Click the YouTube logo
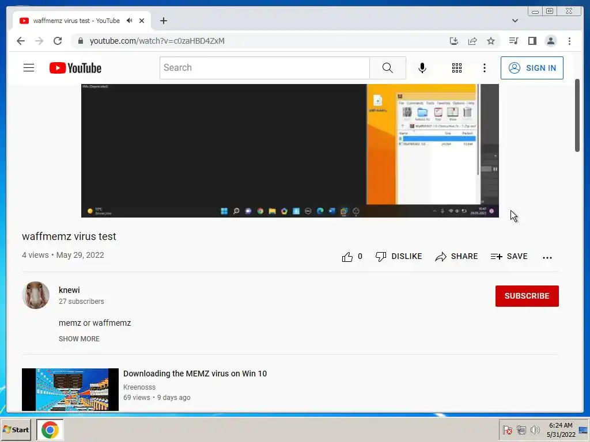Image resolution: width=590 pixels, height=442 pixels. [x=75, y=68]
